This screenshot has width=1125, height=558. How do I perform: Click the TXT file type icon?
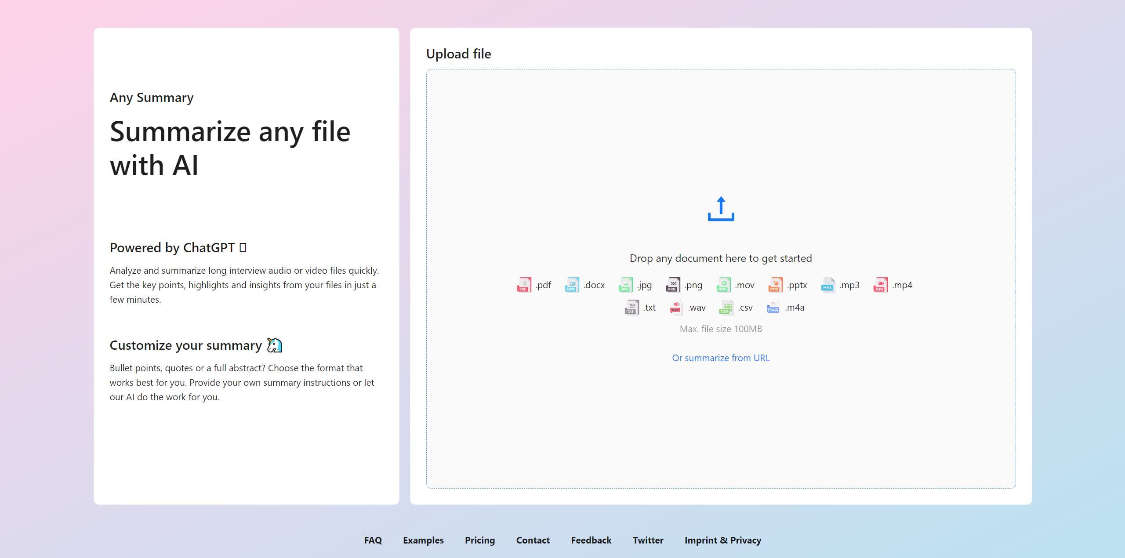[x=631, y=308]
